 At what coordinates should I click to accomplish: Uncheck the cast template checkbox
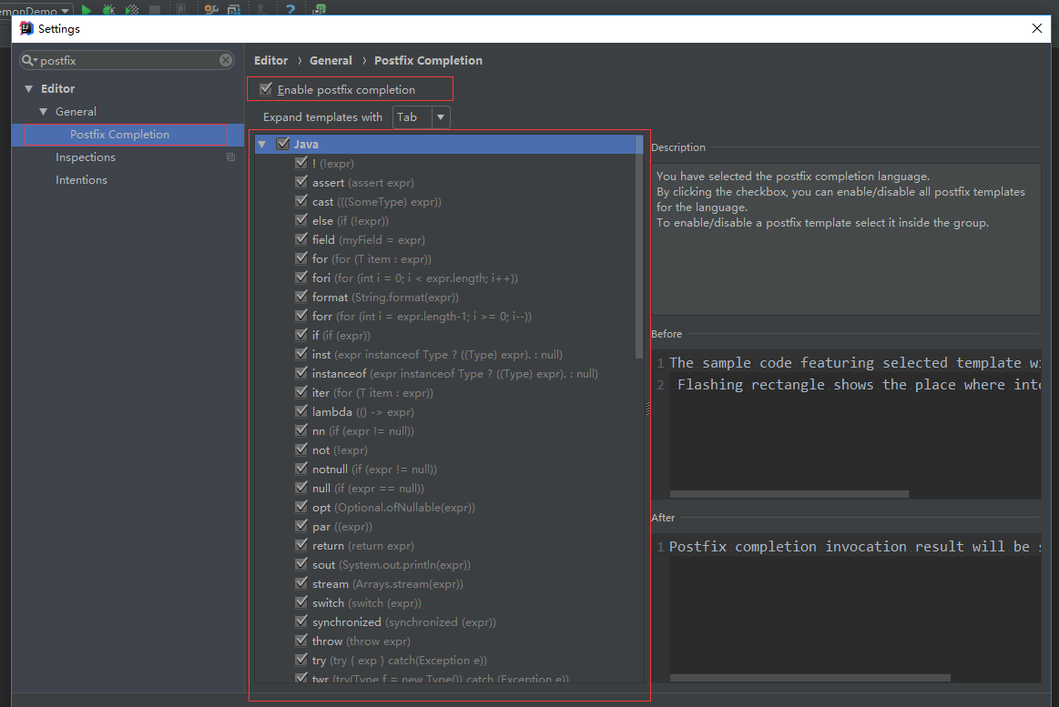tap(301, 201)
